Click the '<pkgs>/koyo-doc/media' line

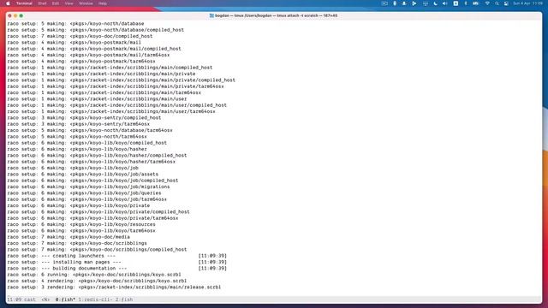coord(68,237)
